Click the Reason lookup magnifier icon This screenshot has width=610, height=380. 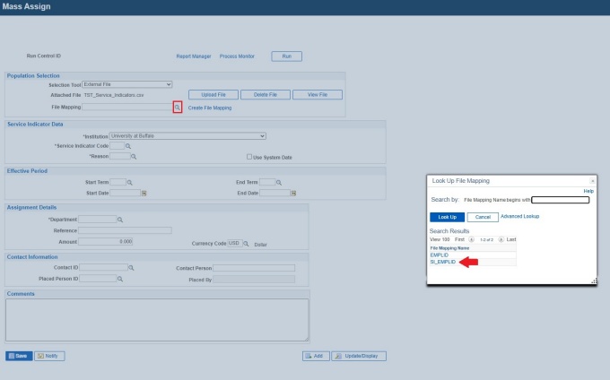point(134,156)
